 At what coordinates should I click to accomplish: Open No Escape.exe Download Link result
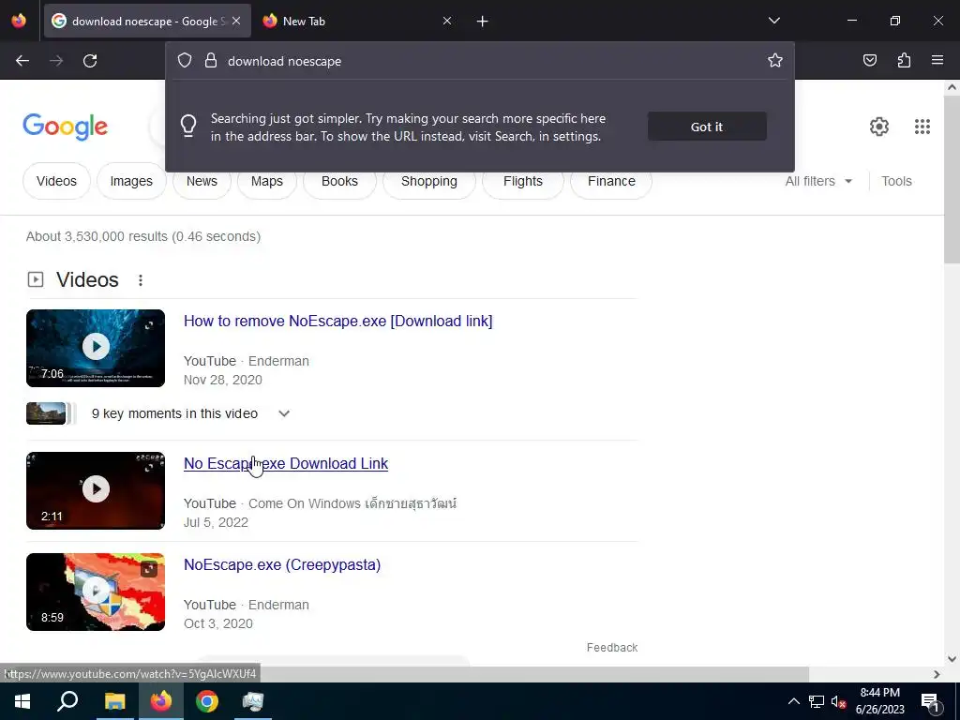click(286, 463)
